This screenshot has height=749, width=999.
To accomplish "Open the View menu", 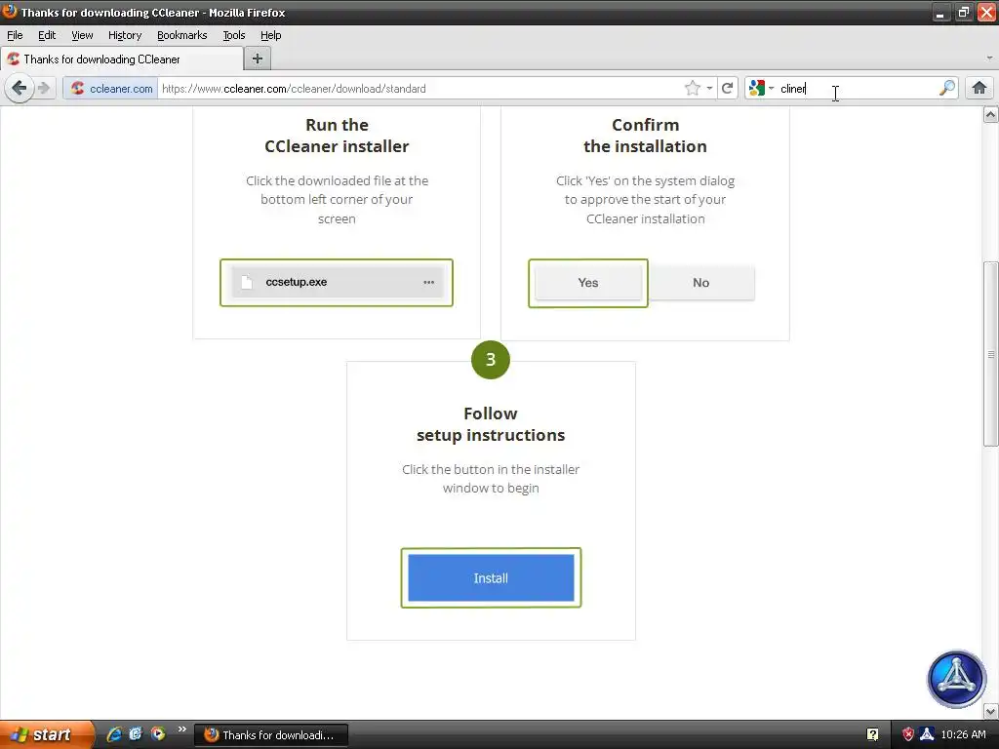I will click(x=82, y=35).
